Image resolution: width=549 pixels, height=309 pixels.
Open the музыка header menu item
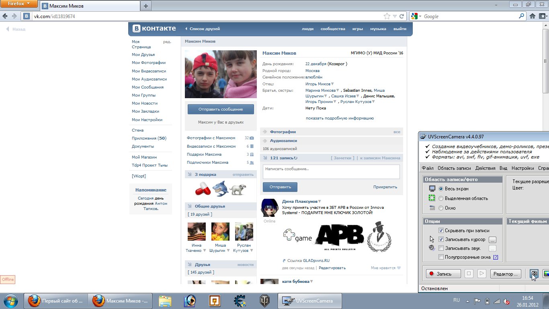[378, 29]
